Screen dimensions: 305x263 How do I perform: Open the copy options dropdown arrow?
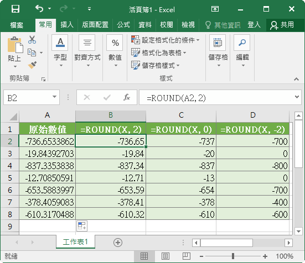pyautogui.click(x=41, y=52)
